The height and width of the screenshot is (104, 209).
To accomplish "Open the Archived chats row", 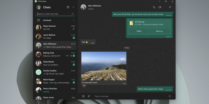I will pyautogui.click(x=55, y=20).
